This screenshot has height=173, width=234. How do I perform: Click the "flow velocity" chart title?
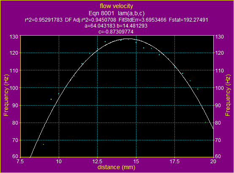click(117, 6)
